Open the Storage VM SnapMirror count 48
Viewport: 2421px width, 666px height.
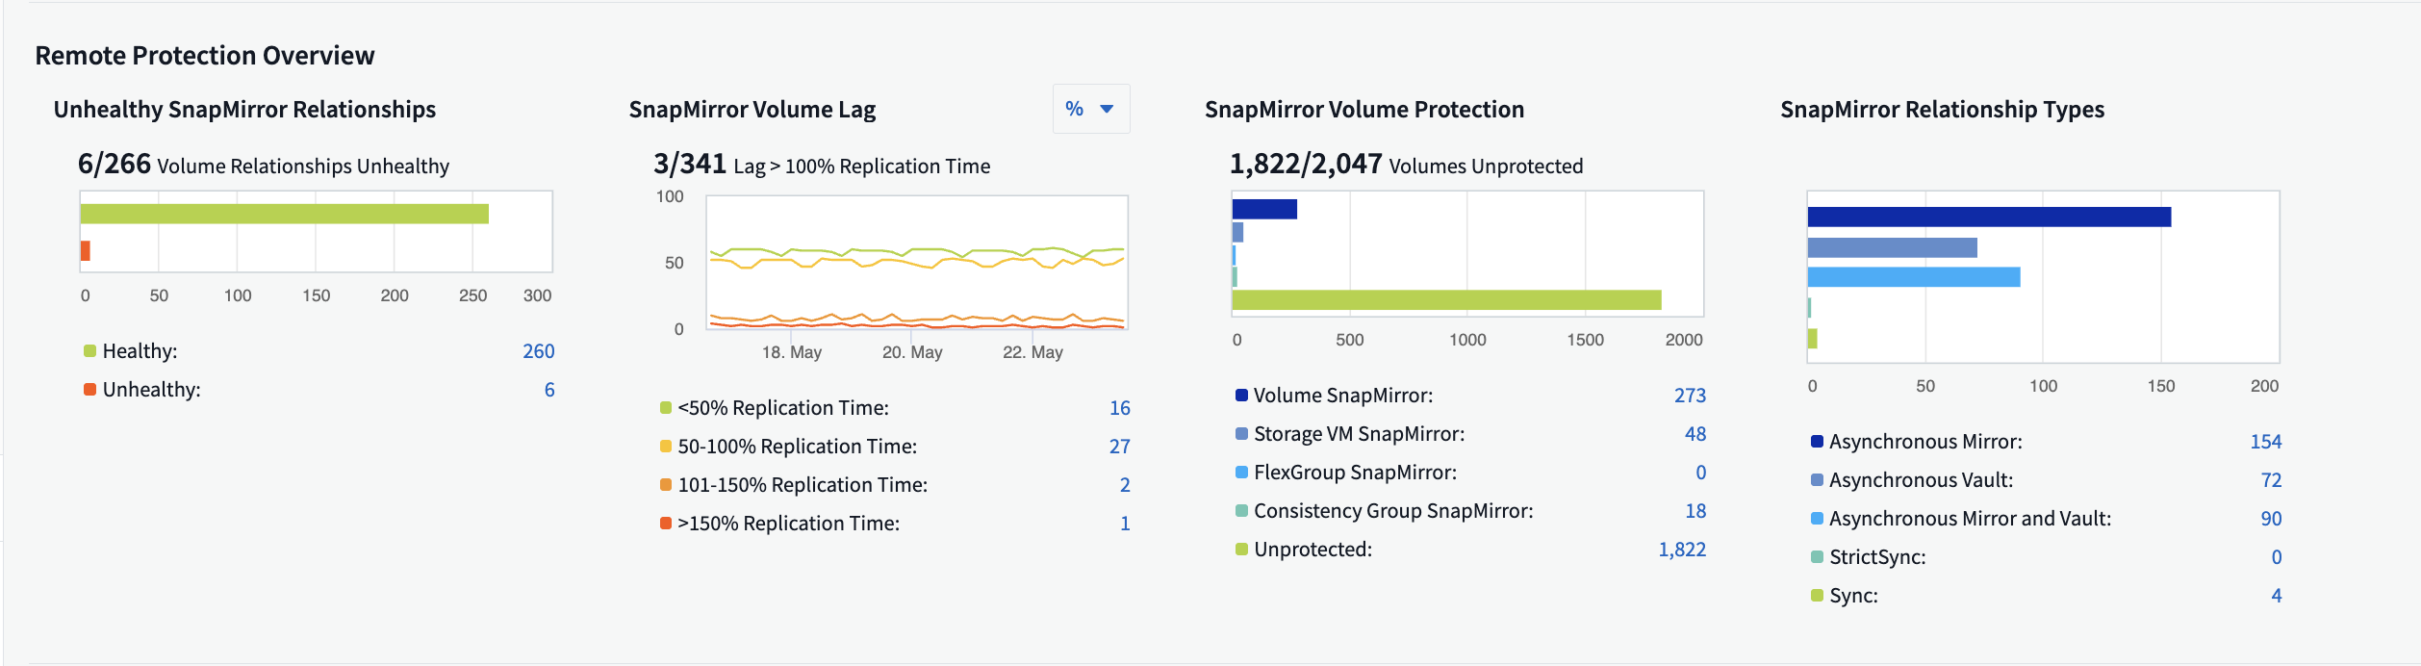(x=1695, y=434)
